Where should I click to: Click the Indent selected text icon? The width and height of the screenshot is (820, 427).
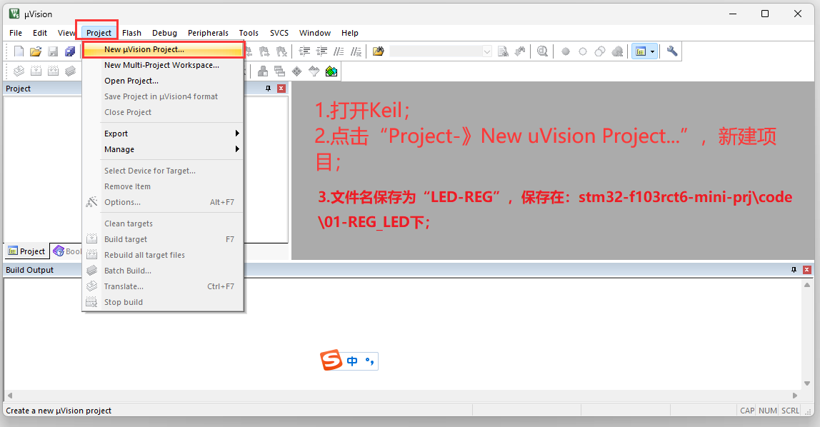[x=304, y=51]
